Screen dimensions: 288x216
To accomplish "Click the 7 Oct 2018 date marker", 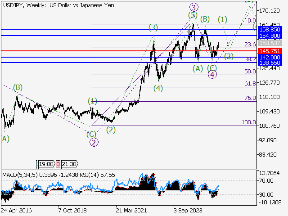I will (72, 210).
